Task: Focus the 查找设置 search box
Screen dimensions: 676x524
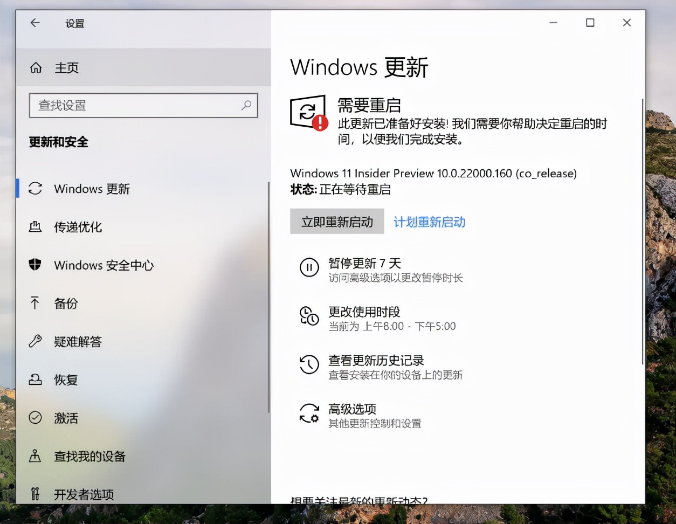Action: point(143,105)
